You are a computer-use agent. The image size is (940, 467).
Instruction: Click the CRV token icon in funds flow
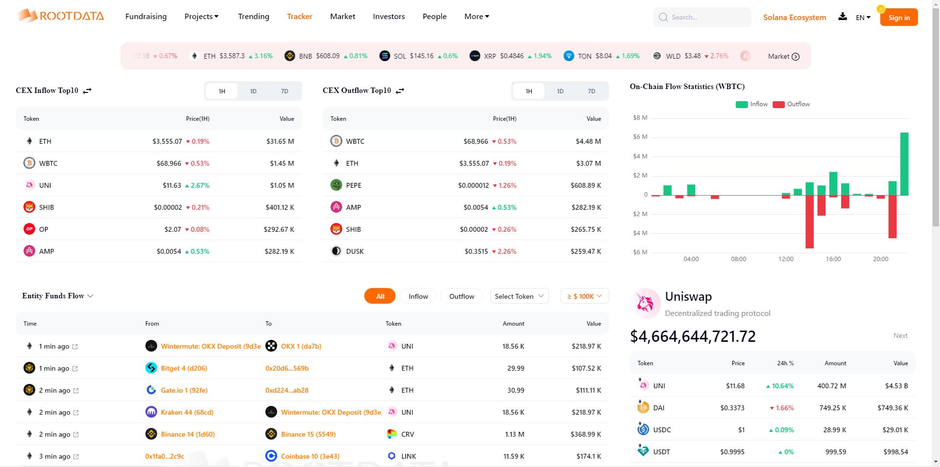coord(392,434)
